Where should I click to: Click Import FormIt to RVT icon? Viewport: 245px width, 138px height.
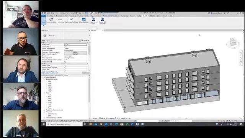coord(93,21)
